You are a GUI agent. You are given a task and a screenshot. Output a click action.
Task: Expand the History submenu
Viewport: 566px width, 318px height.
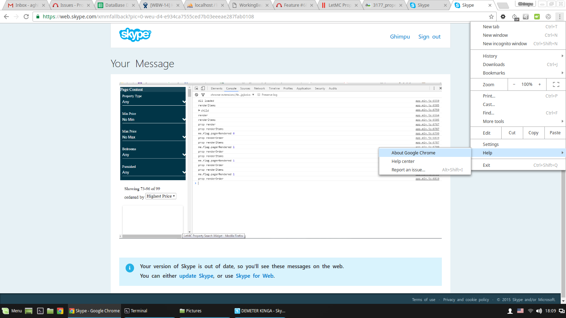point(518,56)
